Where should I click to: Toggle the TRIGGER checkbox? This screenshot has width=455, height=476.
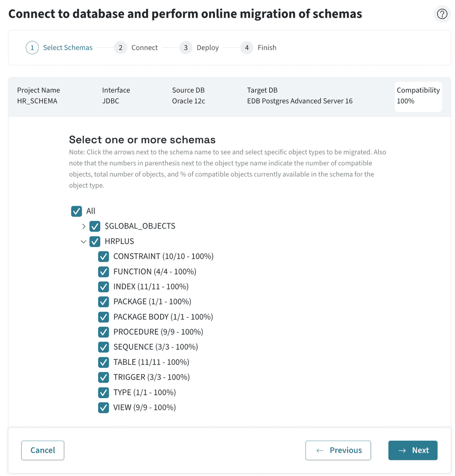[103, 377]
